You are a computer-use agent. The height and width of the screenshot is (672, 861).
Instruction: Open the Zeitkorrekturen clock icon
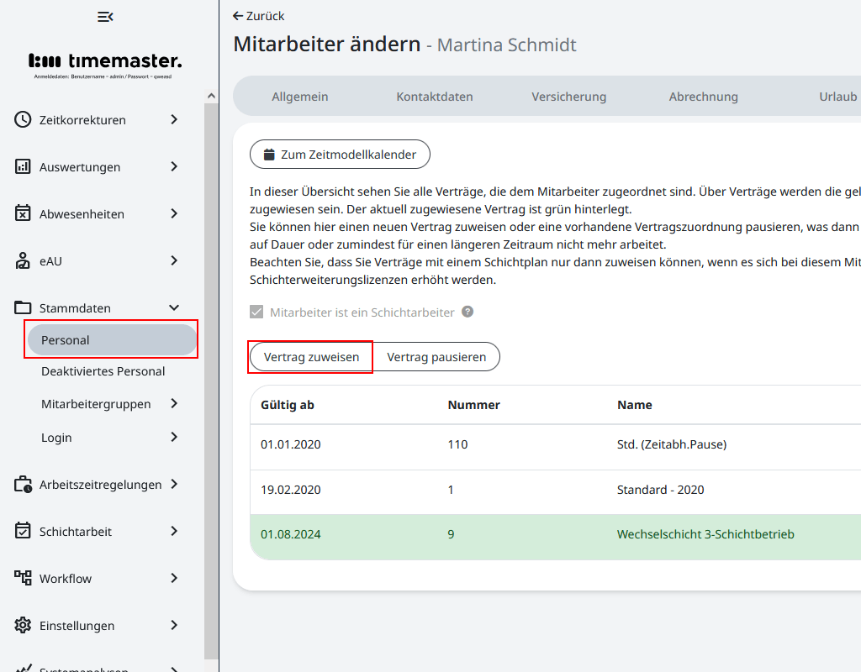pos(20,119)
